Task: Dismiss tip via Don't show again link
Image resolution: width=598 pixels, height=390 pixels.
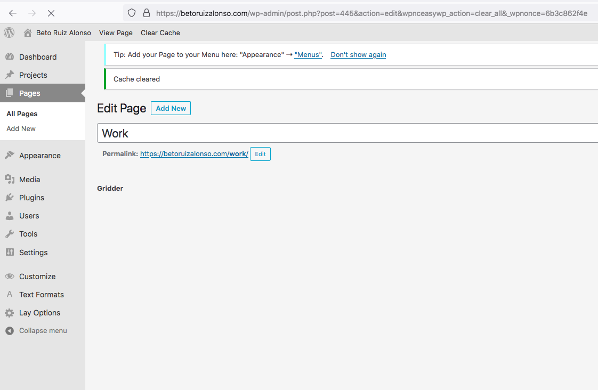Action: click(x=358, y=55)
